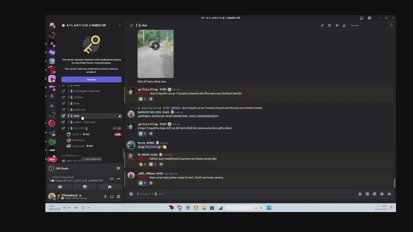Open the pistol-pd channel
Screen dimensions: 413x232
(x=91, y=110)
